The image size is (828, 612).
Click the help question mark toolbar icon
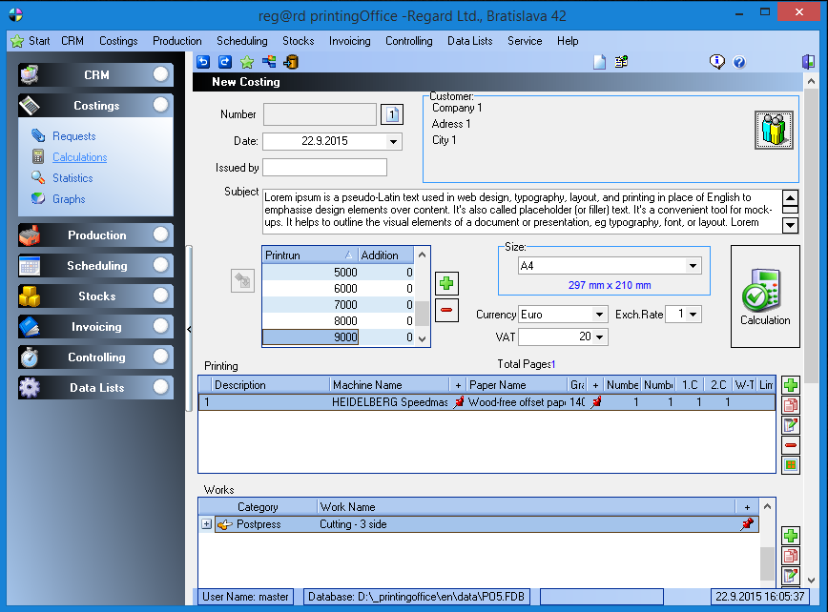tap(738, 63)
